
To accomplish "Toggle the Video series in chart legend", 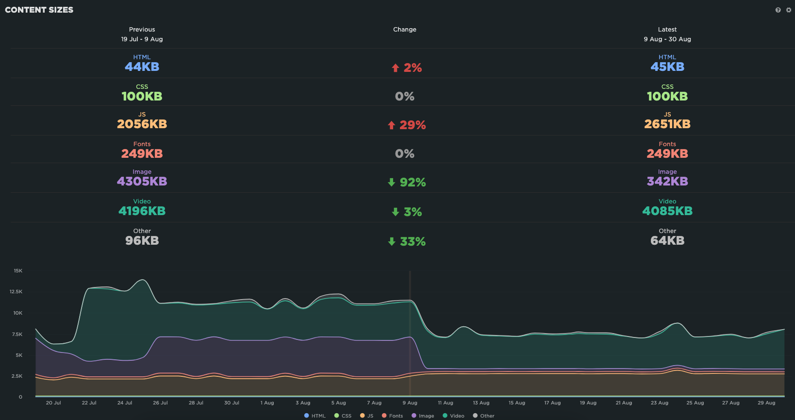I will [453, 416].
